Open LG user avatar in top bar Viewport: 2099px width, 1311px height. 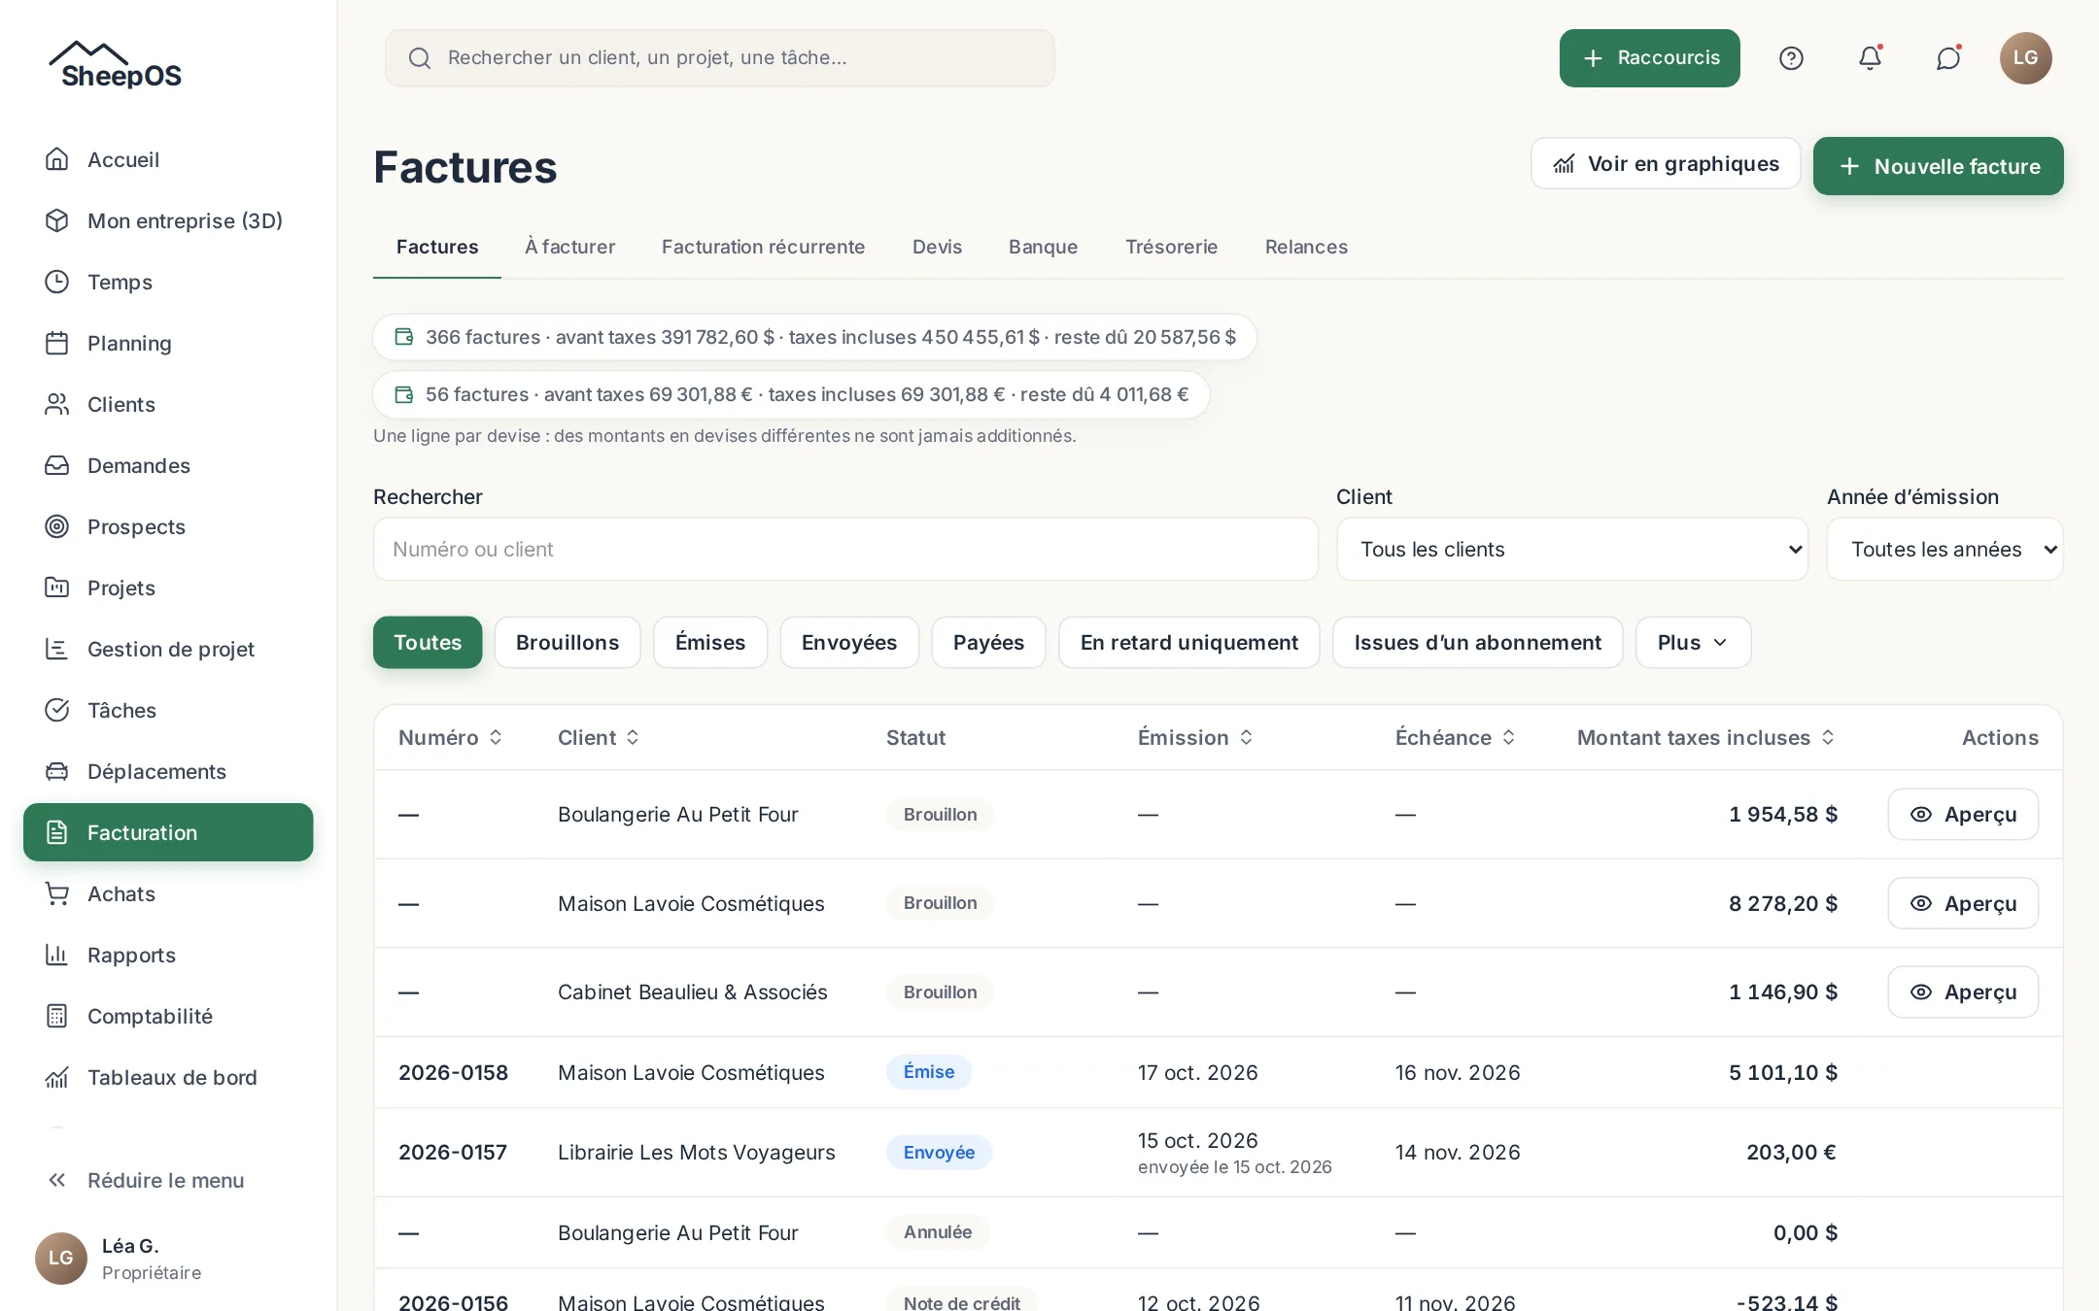point(2025,58)
